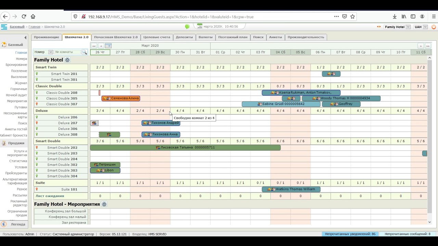Click the Deluxe 206 room row label
Image resolution: width=438 pixels, height=246 pixels.
coord(61,117)
